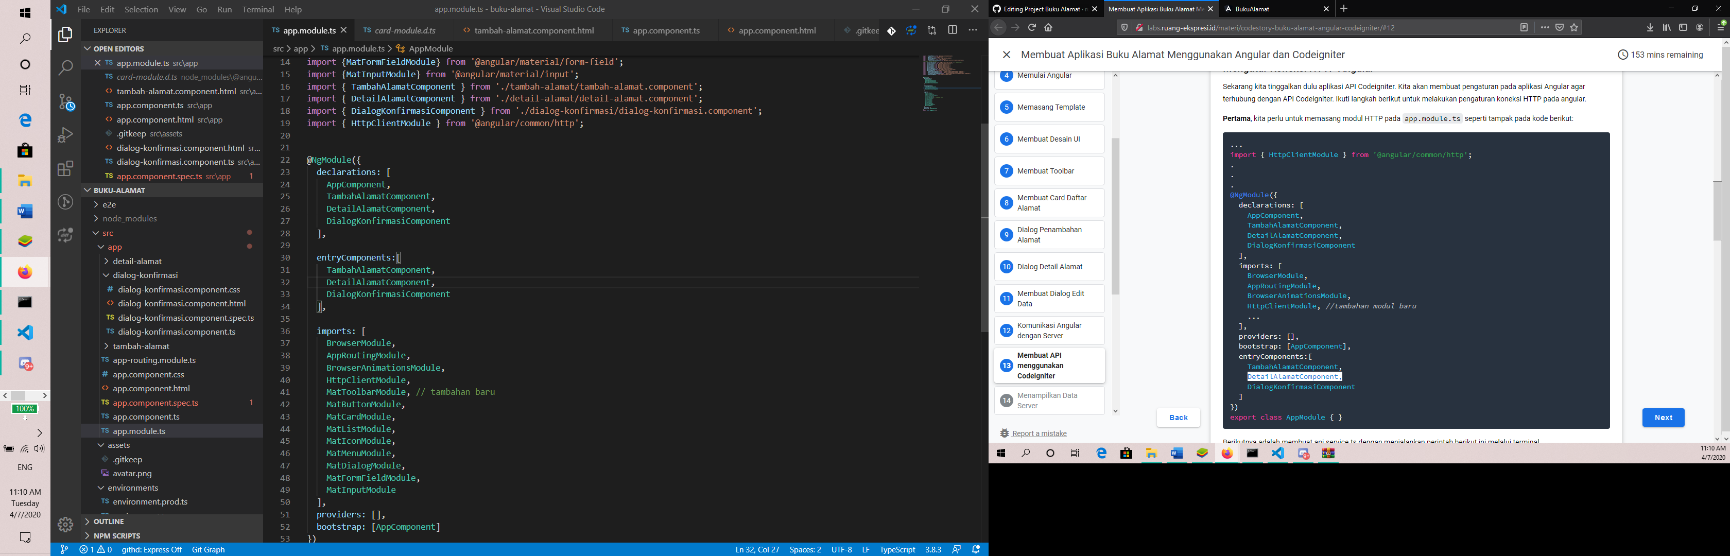Open the Terminal menu in VS Code
This screenshot has height=556, width=1730.
pyautogui.click(x=258, y=9)
